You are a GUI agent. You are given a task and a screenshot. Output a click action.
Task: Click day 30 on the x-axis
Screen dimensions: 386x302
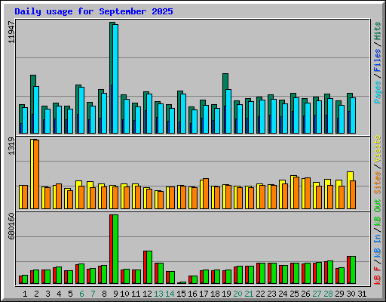(x=351, y=294)
